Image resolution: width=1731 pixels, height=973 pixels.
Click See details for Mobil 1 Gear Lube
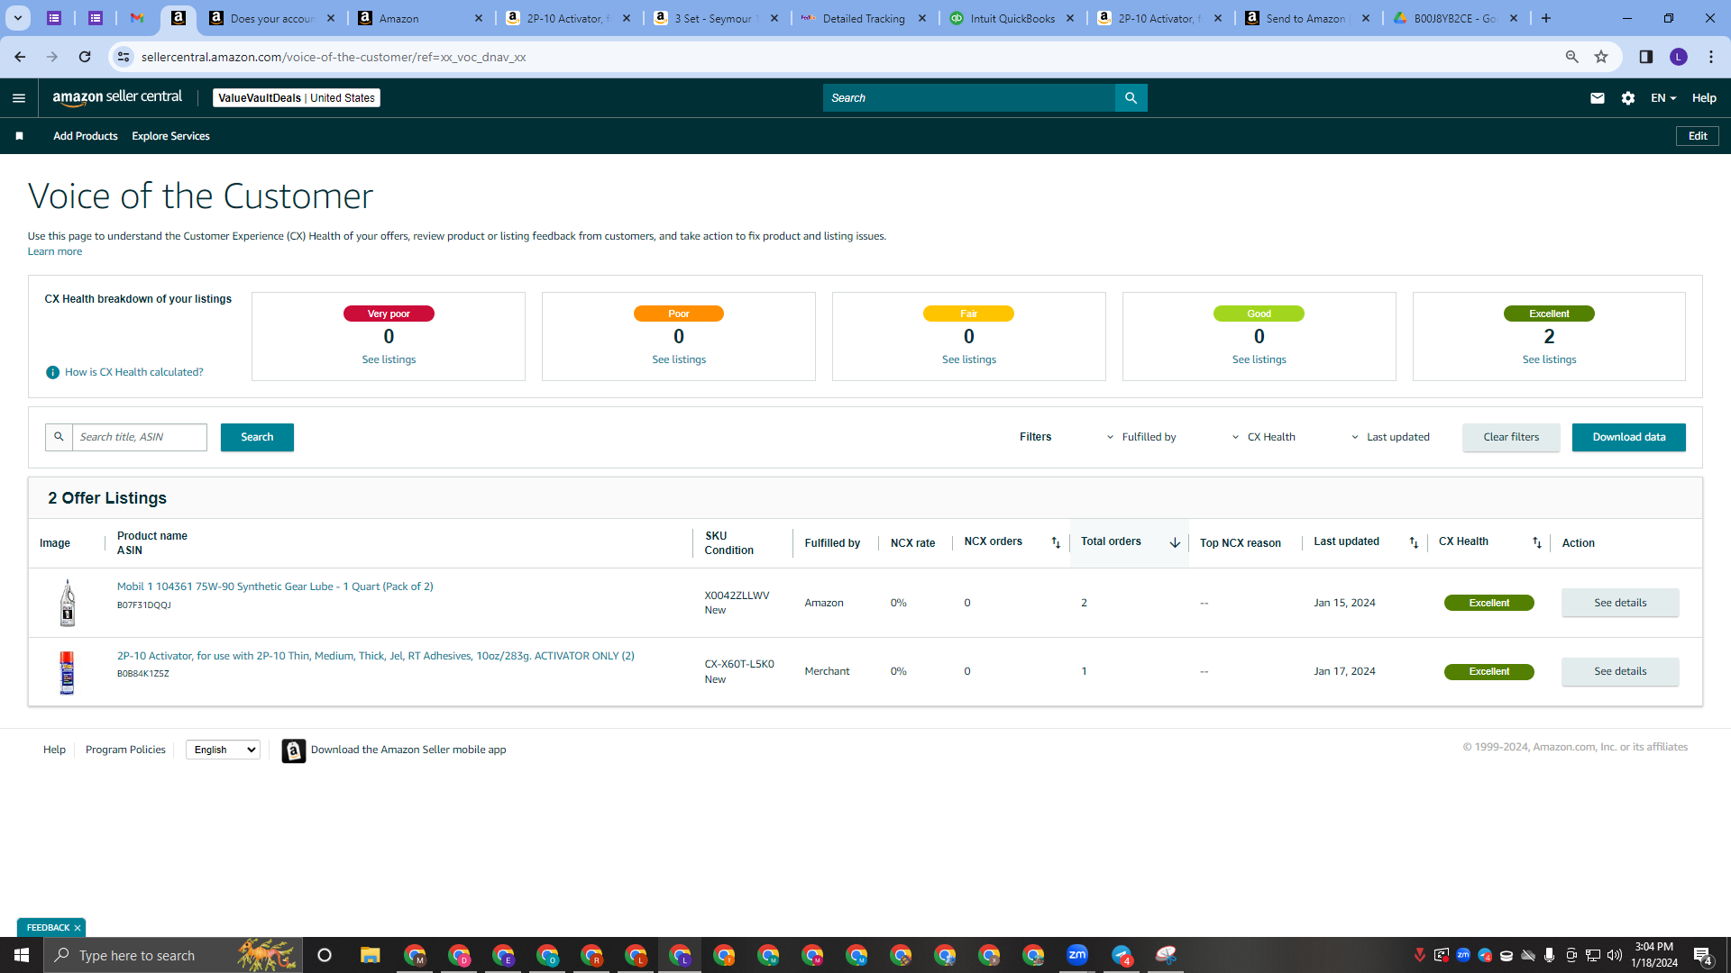coord(1620,603)
